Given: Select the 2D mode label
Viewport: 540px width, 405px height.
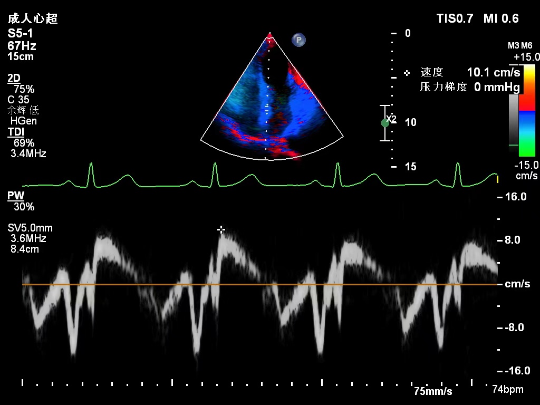Looking at the screenshot, I should click(x=14, y=78).
